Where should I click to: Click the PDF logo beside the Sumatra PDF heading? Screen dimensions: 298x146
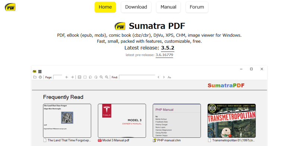120,26
